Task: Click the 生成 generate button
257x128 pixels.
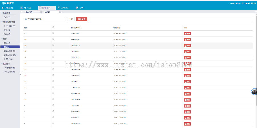Action: 71,19
